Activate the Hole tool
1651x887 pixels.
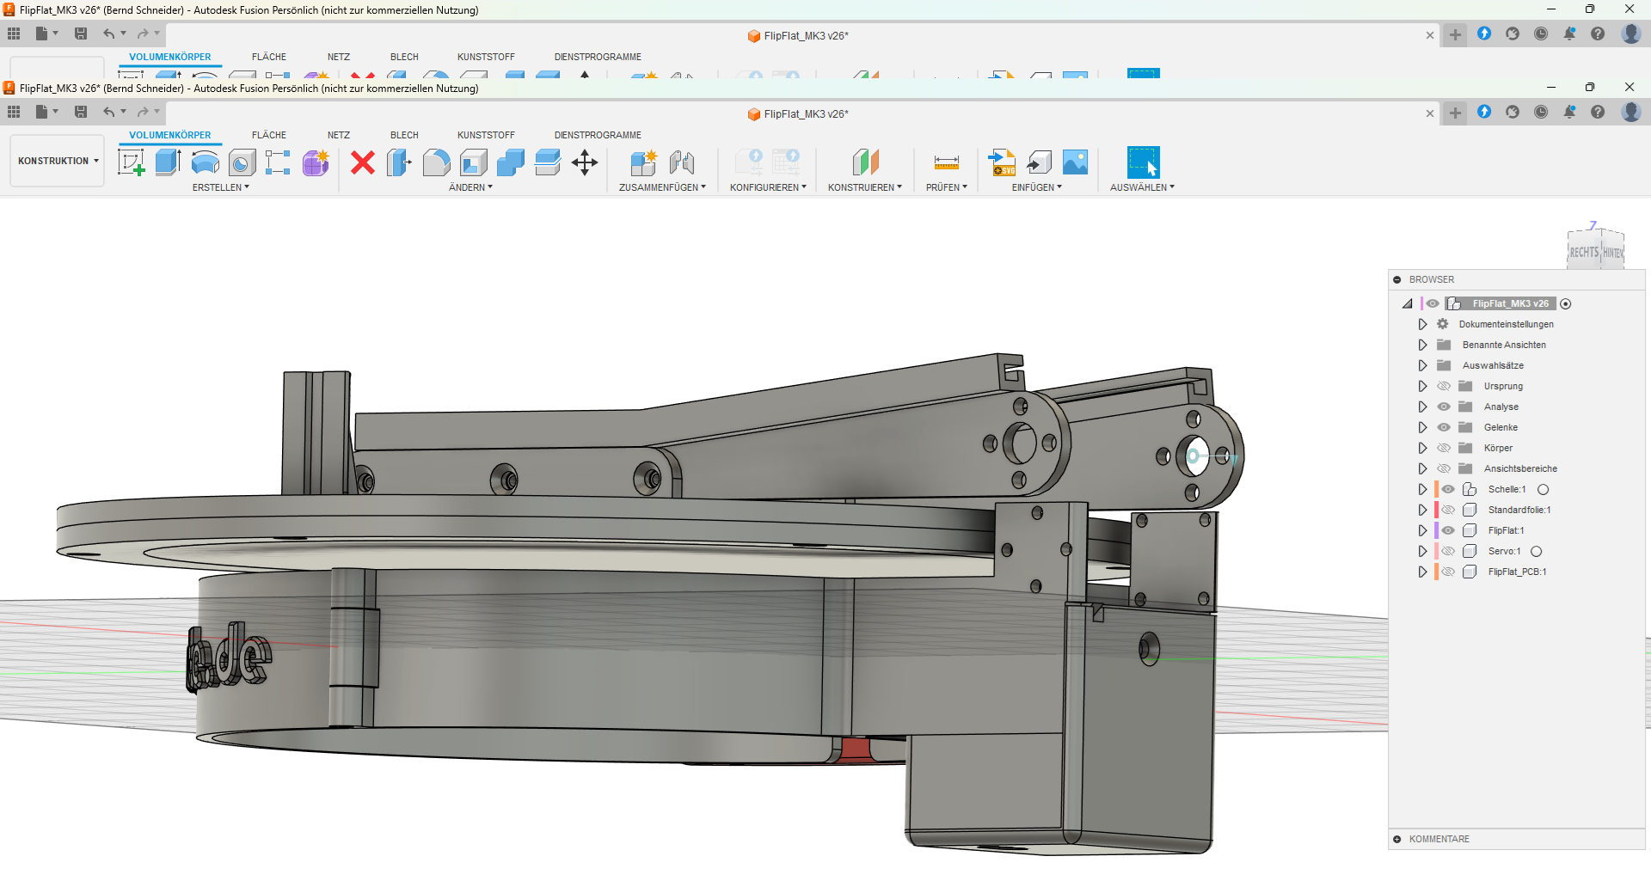tap(242, 162)
